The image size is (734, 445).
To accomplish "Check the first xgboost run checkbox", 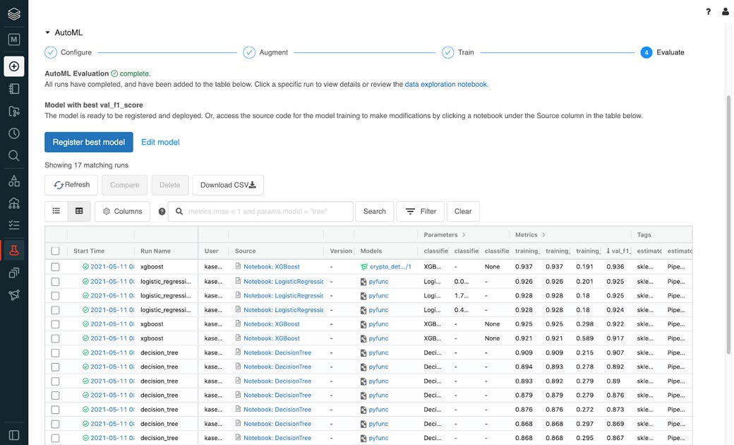I will point(55,267).
